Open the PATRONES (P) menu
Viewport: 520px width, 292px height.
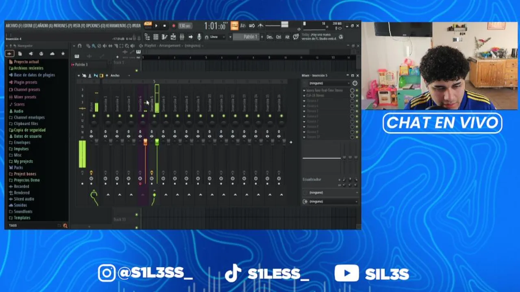point(63,26)
